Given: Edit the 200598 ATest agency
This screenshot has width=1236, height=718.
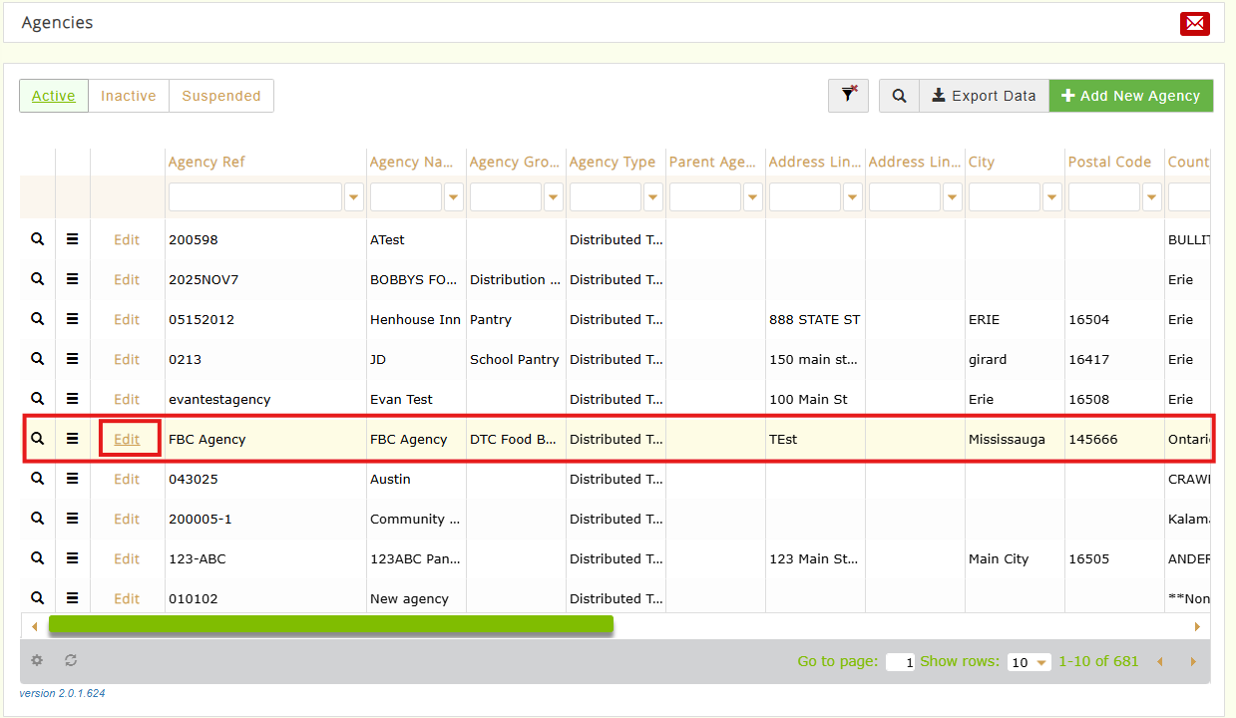Looking at the screenshot, I should point(127,239).
